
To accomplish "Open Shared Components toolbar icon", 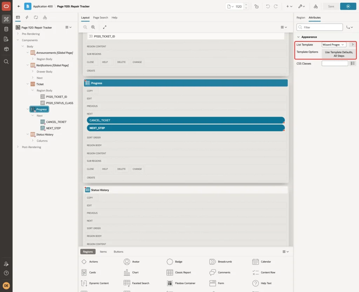I will (316, 6).
